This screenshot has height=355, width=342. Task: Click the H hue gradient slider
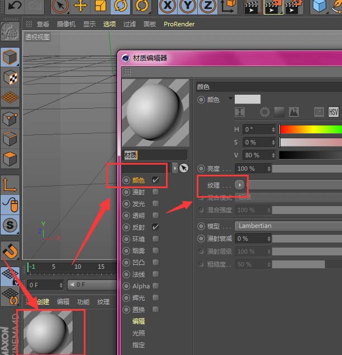[x=311, y=129]
